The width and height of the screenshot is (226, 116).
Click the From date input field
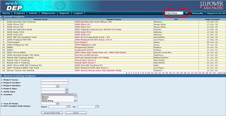click(58, 107)
